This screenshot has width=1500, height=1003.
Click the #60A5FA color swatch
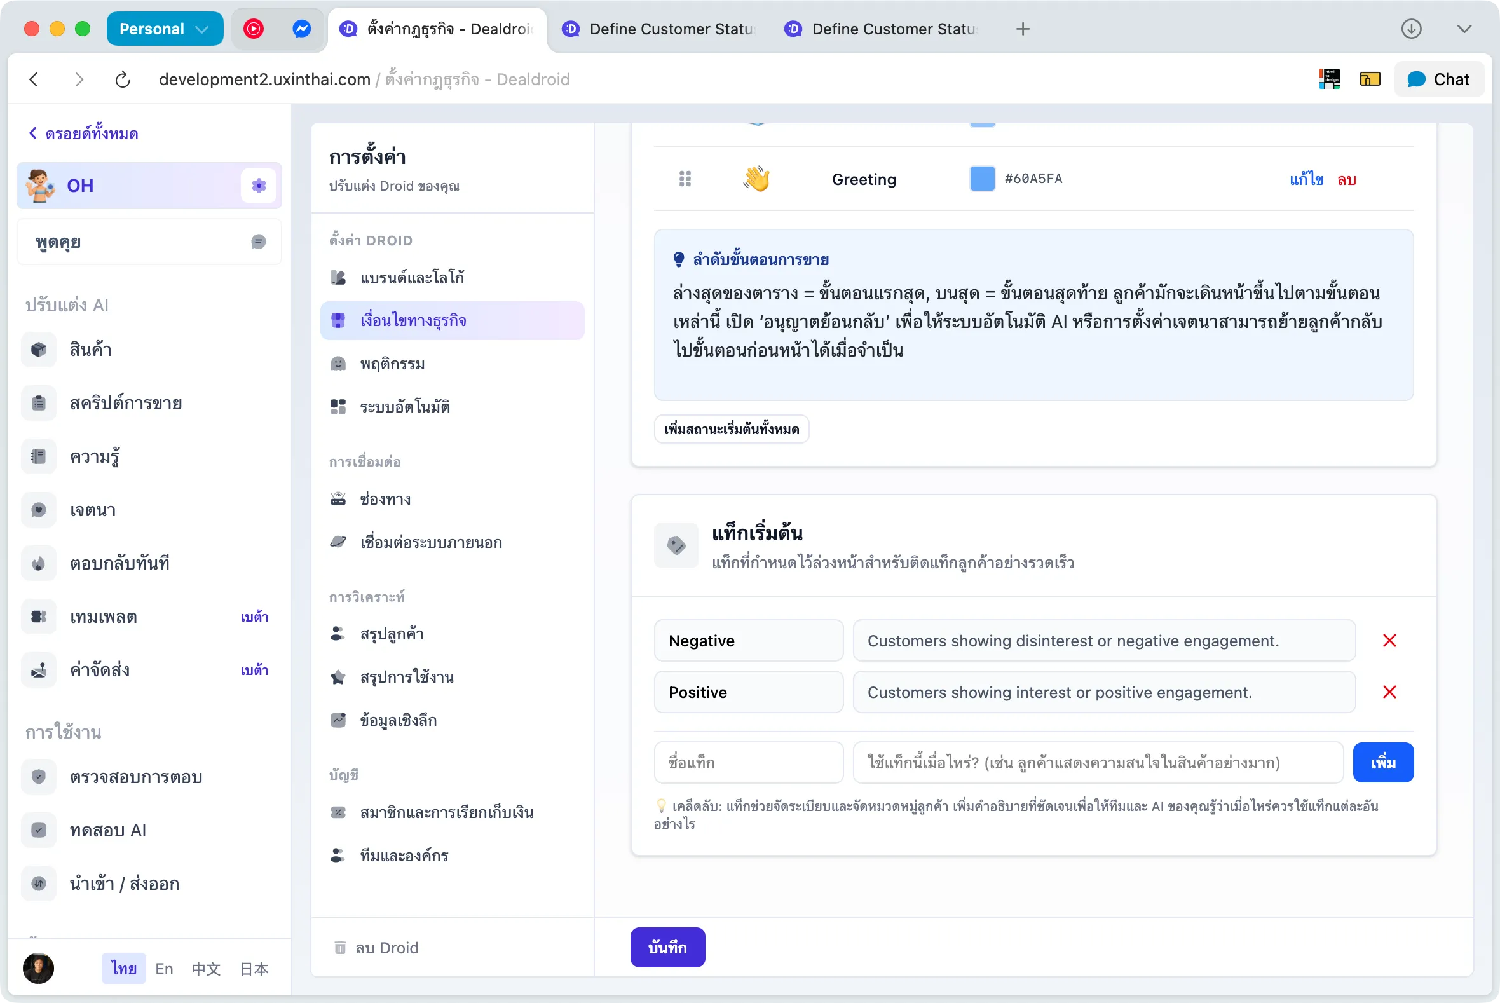point(982,179)
